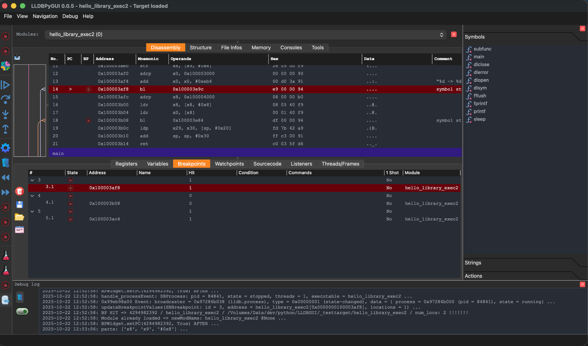Screen dimensions: 588x346
Task: Click the continue/resume execution icon
Action: pyautogui.click(x=5, y=85)
